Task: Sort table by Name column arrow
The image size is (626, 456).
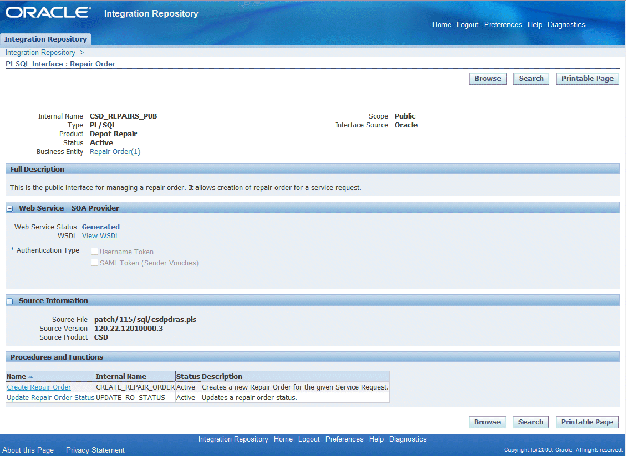Action: click(x=30, y=377)
